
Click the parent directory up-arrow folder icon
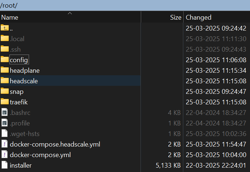pos(5,28)
